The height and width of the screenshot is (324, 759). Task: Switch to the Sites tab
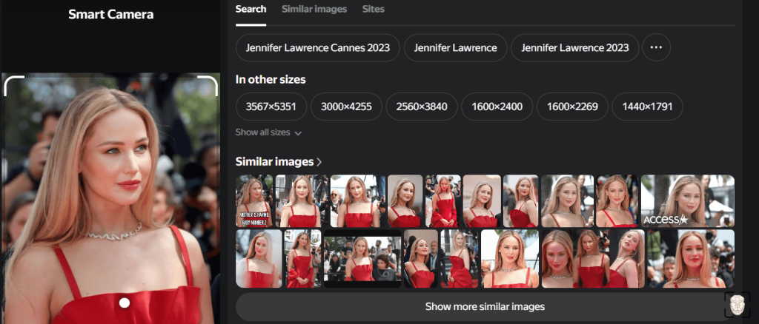(x=374, y=9)
